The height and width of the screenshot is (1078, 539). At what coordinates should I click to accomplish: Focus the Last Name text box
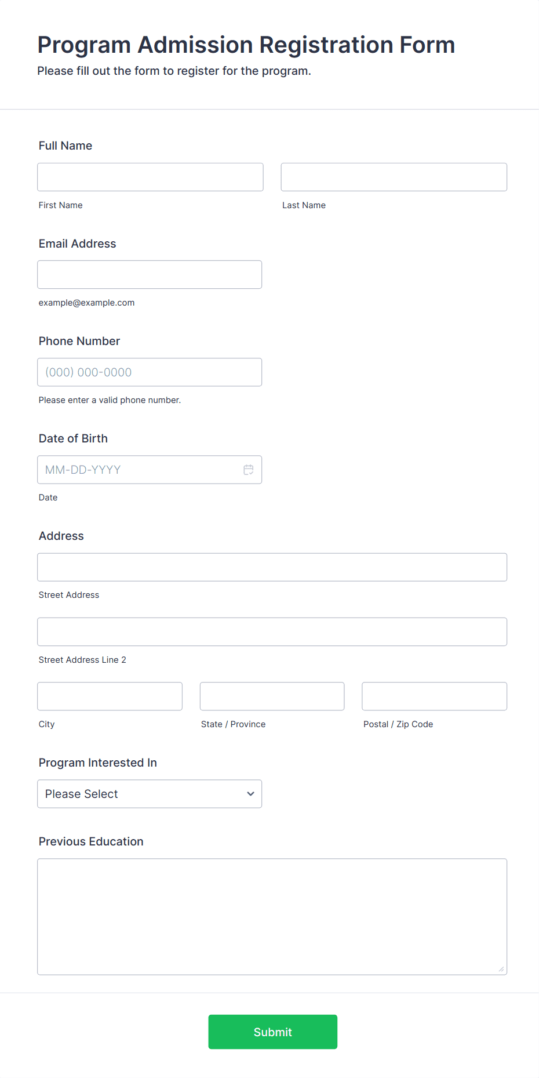[x=394, y=177]
